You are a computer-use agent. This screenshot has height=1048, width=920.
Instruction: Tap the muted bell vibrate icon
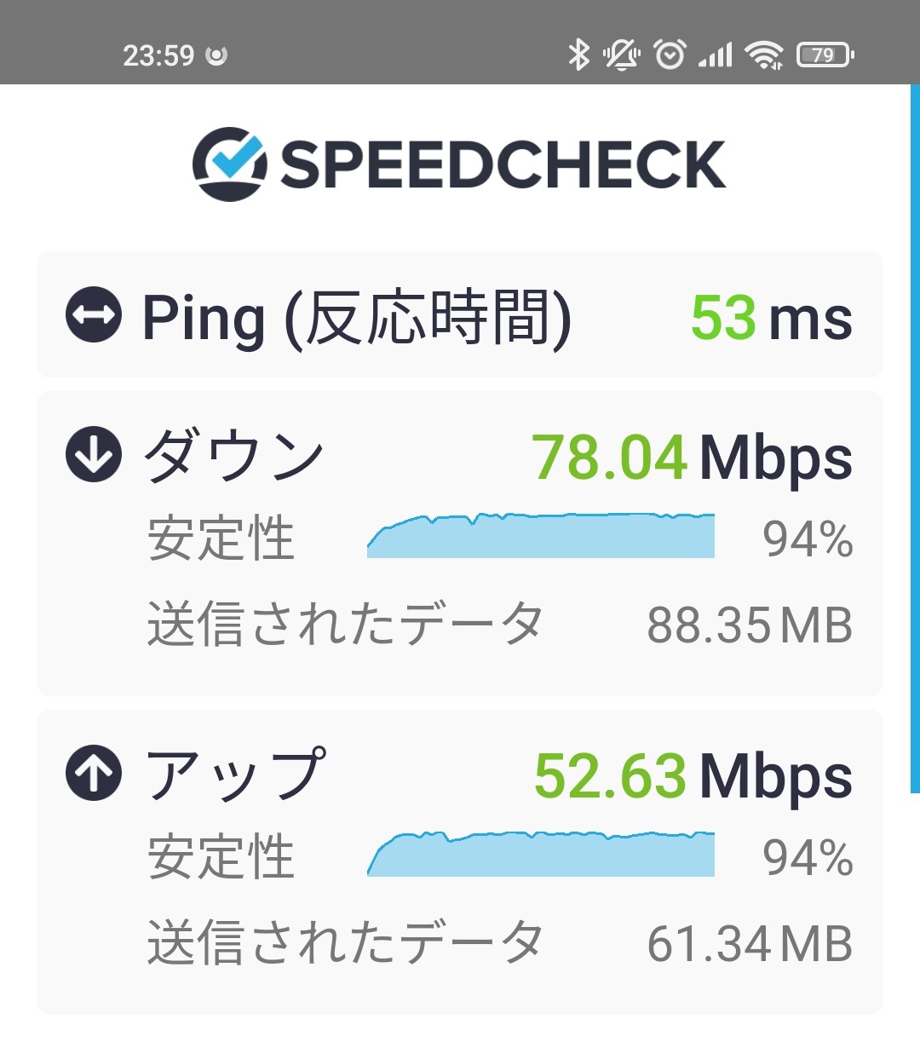coord(622,55)
